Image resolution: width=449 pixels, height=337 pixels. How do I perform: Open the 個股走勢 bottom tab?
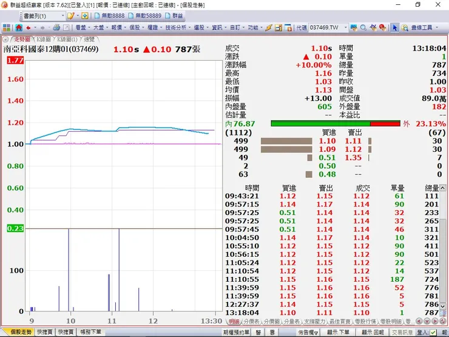(19, 332)
